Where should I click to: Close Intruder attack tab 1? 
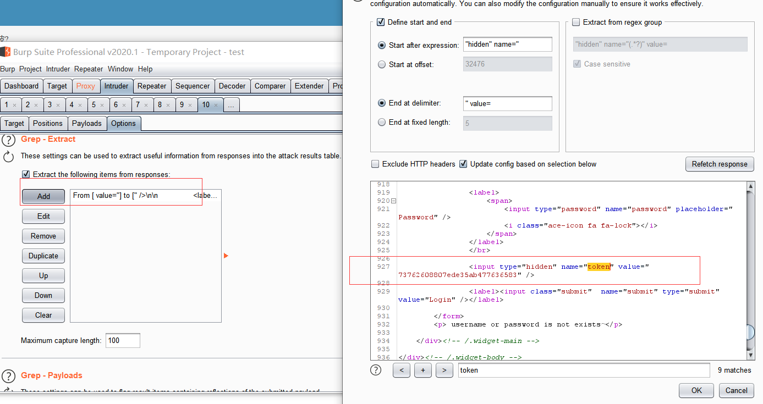(x=14, y=105)
